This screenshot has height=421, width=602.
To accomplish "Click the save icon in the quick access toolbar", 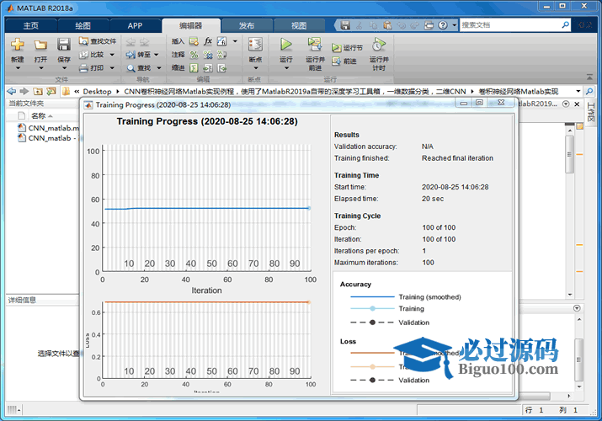I will pos(345,25).
